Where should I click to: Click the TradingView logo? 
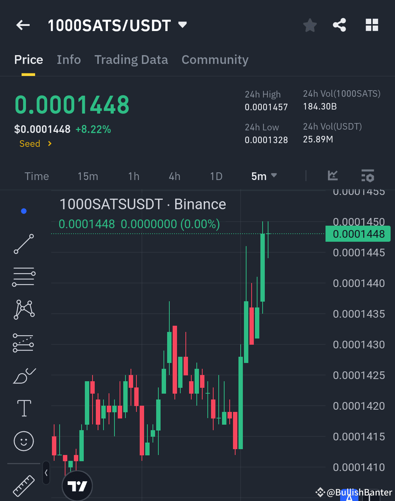tap(77, 486)
